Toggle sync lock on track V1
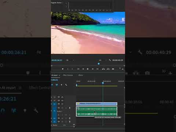Screen dimensions: 176x132 click(x=59, y=104)
